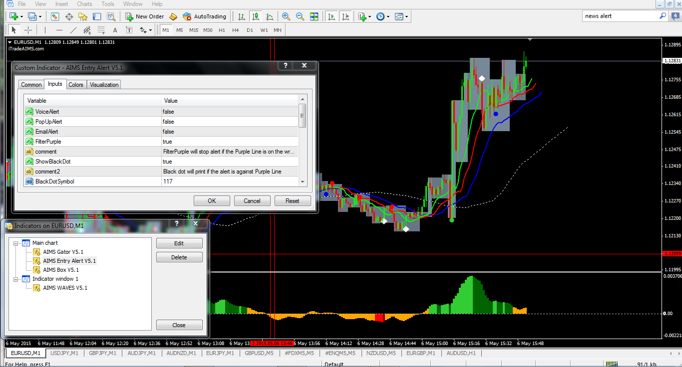Zoom in on the chart
Image resolution: width=682 pixels, height=367 pixels.
pyautogui.click(x=286, y=16)
